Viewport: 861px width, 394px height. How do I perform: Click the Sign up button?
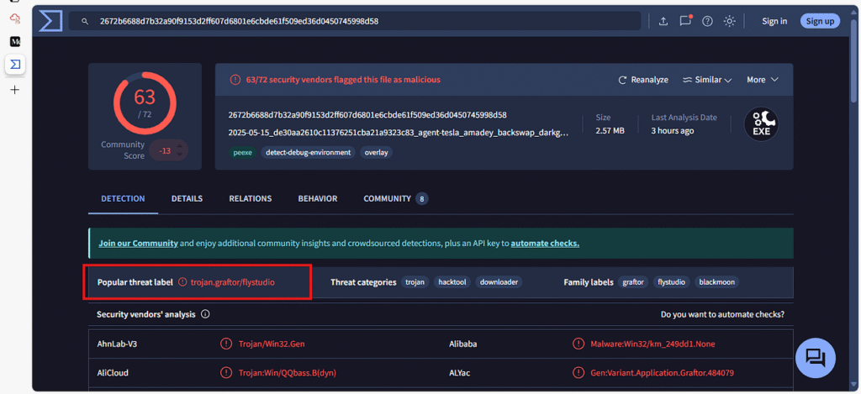pyautogui.click(x=820, y=21)
